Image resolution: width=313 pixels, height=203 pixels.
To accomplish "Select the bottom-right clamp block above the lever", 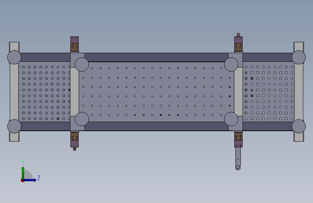I will [238, 139].
